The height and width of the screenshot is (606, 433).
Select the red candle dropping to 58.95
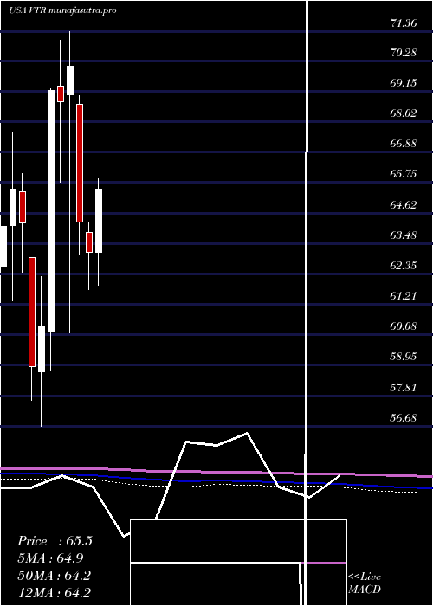(x=32, y=312)
